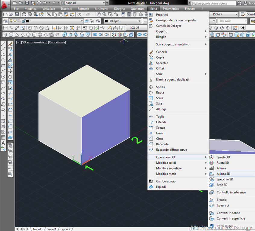Image resolution: width=255 pixels, height=231 pixels.
Task: Choose Allinea 3D from the submenu
Action: click(223, 174)
